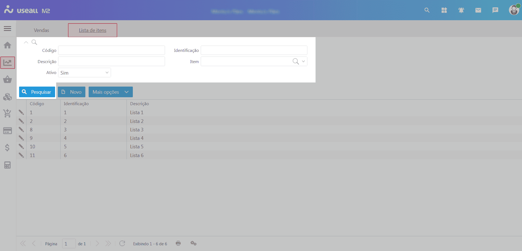This screenshot has height=251, width=522.
Task: Toggle the hamburger menu sidebar
Action: (x=7, y=29)
